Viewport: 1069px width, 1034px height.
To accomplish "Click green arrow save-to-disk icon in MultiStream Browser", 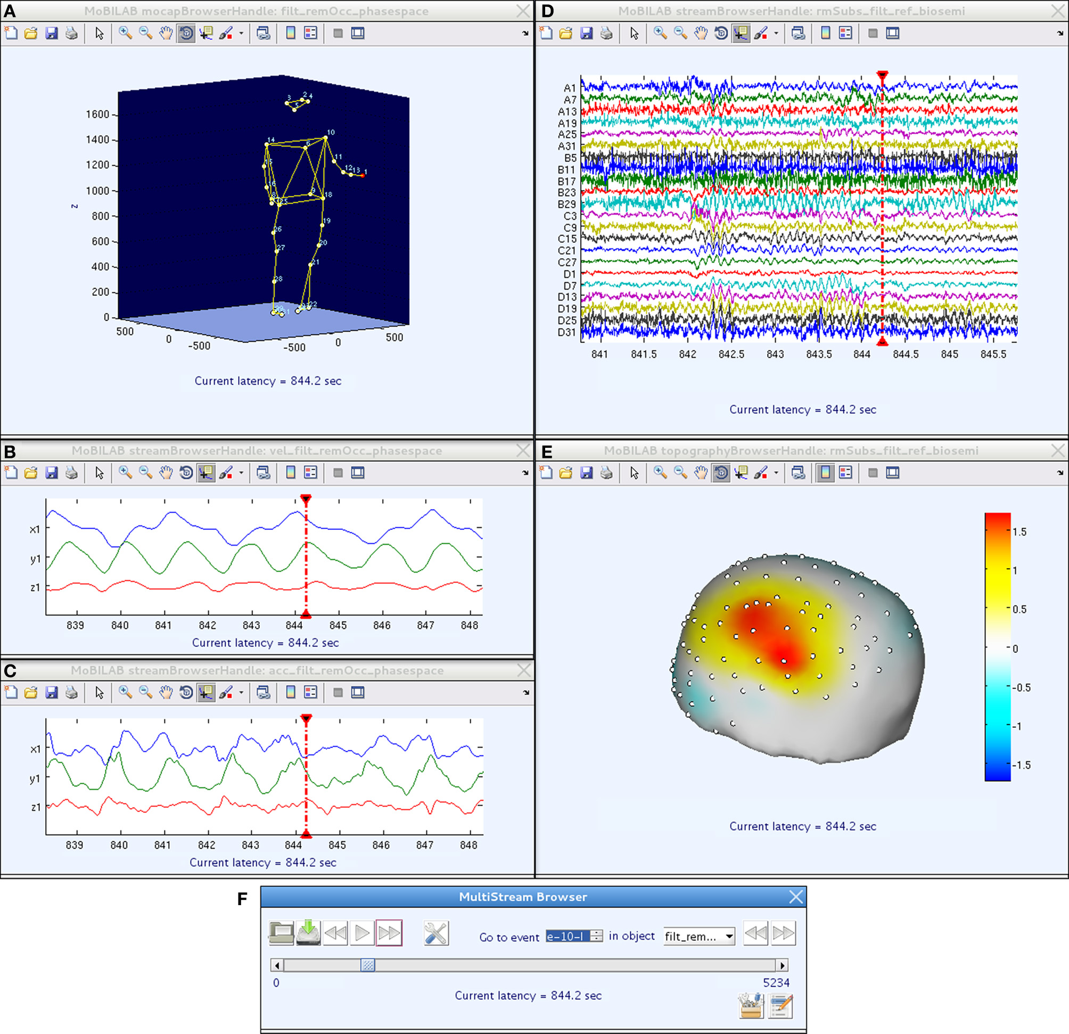I will (x=309, y=933).
